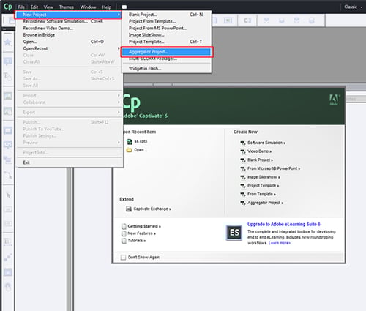Open the Tutorials link
Image resolution: width=366 pixels, height=311 pixels.
137,241
